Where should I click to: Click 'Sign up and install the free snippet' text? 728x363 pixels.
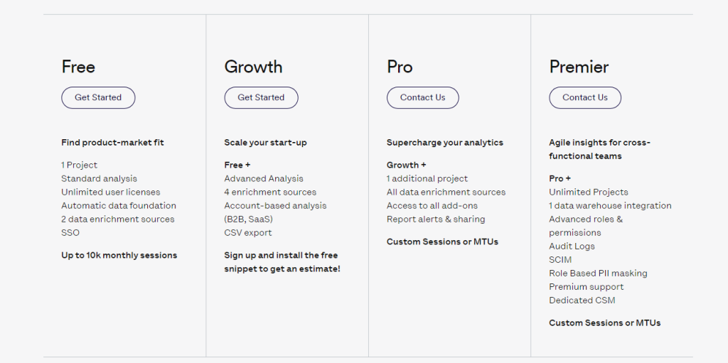tap(282, 262)
